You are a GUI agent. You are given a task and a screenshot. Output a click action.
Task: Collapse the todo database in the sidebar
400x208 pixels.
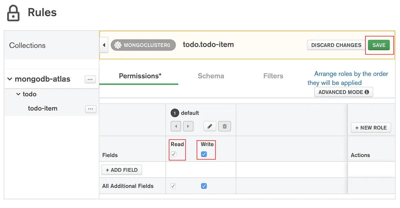pos(19,94)
